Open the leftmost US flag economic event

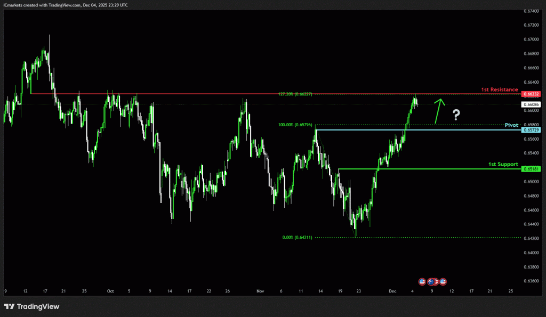422,281
